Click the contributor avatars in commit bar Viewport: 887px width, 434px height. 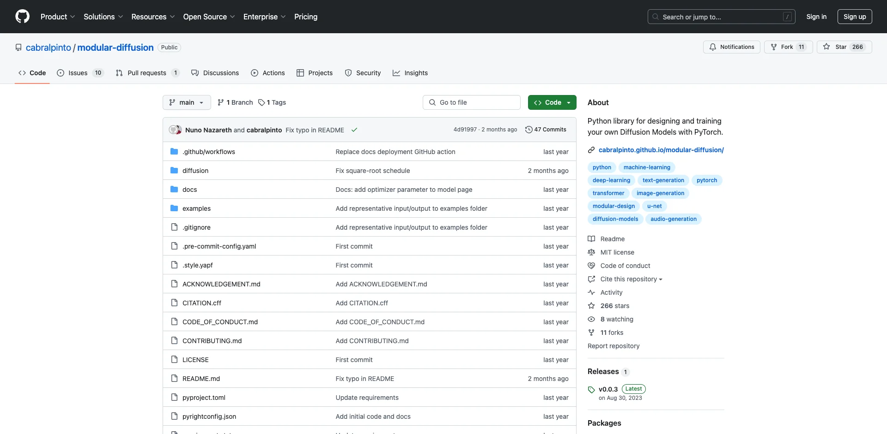pyautogui.click(x=176, y=130)
